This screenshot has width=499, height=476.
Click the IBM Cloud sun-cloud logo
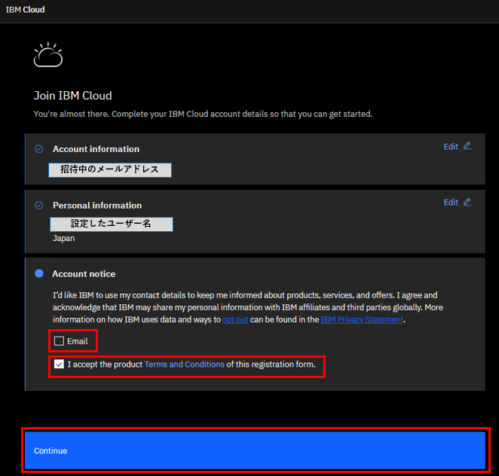coord(48,55)
